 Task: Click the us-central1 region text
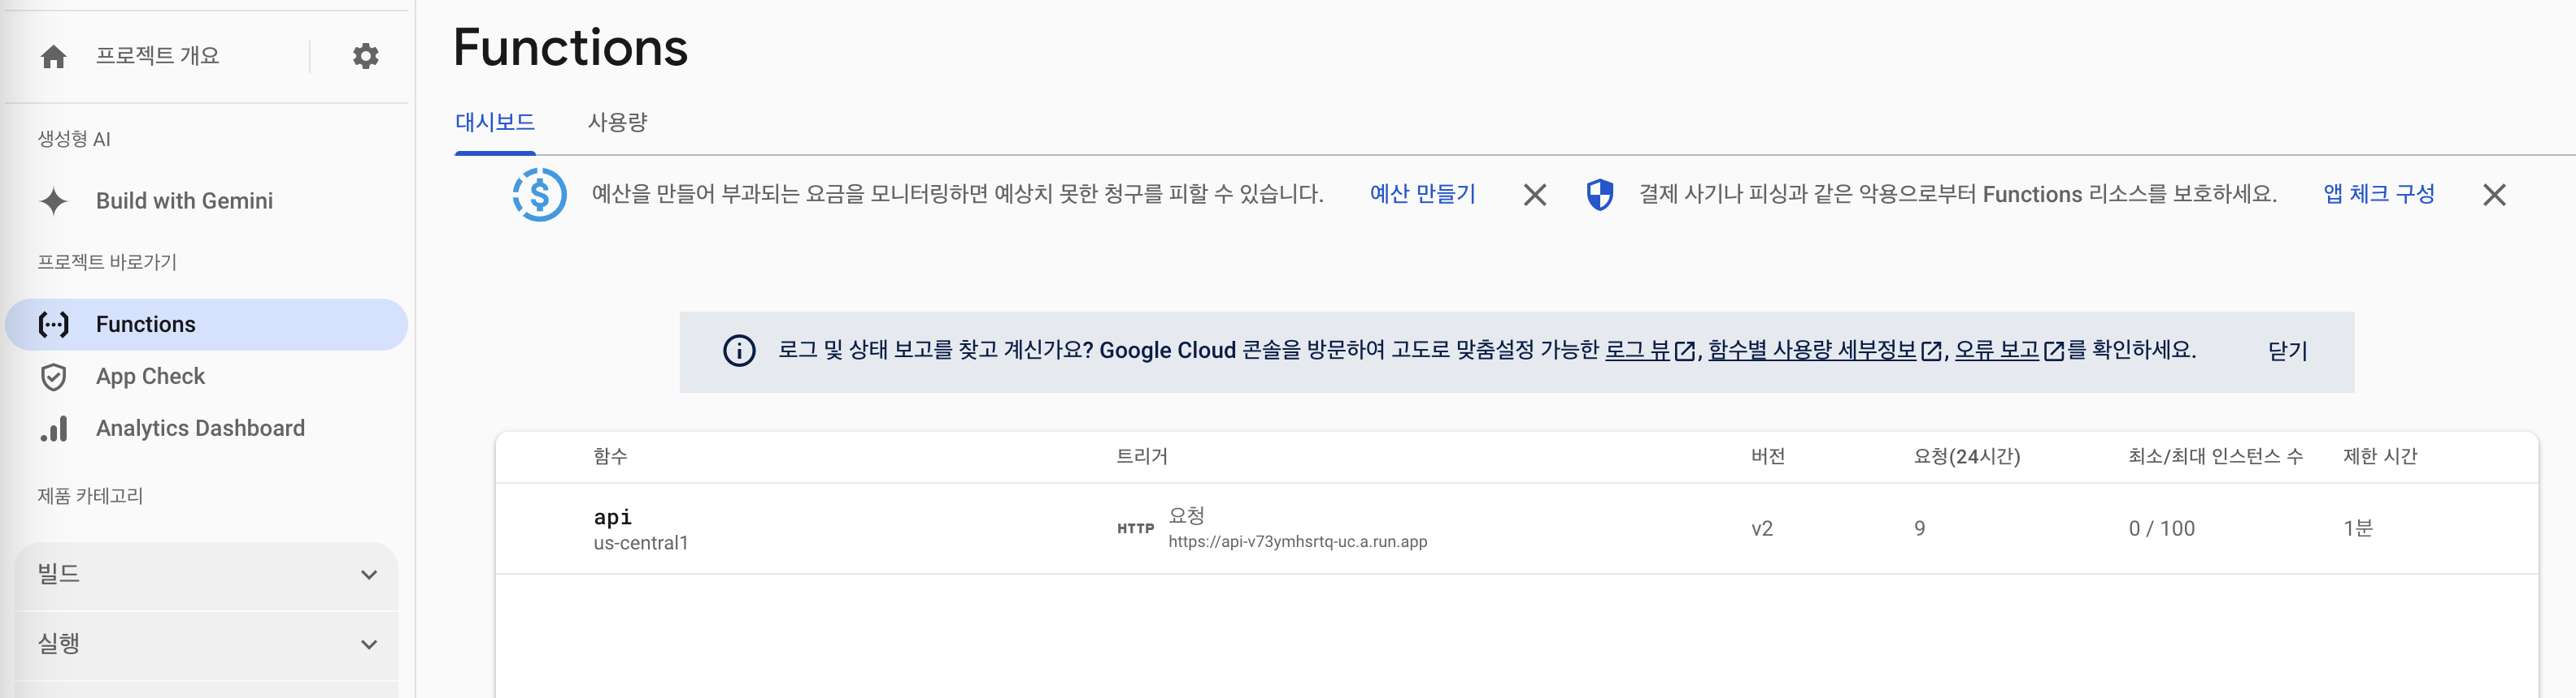(641, 543)
